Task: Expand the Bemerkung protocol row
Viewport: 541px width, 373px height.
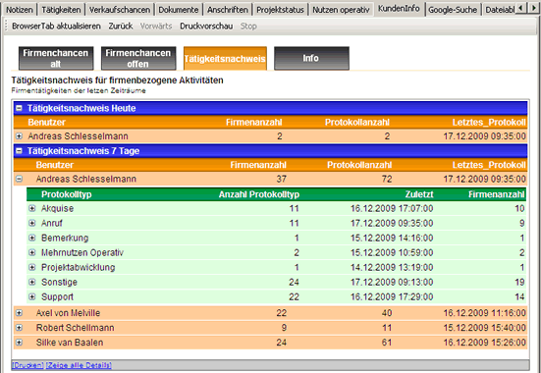Action: coord(32,238)
